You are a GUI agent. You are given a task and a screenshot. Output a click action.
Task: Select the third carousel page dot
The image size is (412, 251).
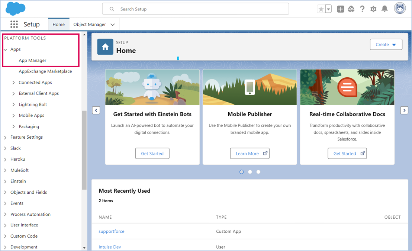[x=258, y=172]
